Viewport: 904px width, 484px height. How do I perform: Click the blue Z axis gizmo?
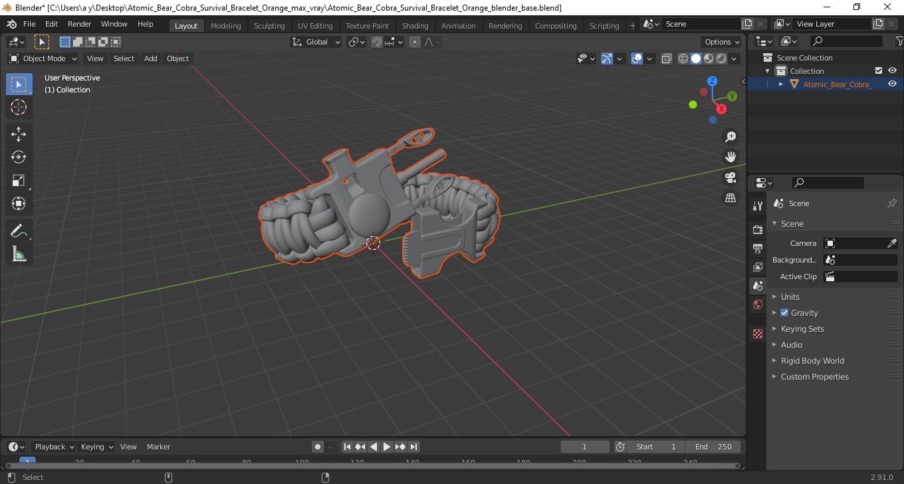(712, 81)
